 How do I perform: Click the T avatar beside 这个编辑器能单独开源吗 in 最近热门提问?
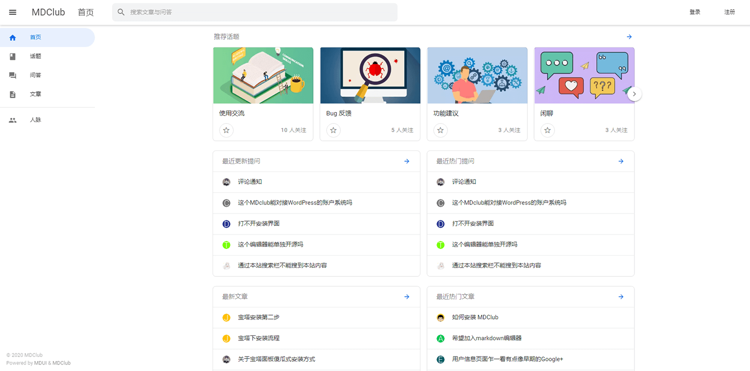coord(440,245)
